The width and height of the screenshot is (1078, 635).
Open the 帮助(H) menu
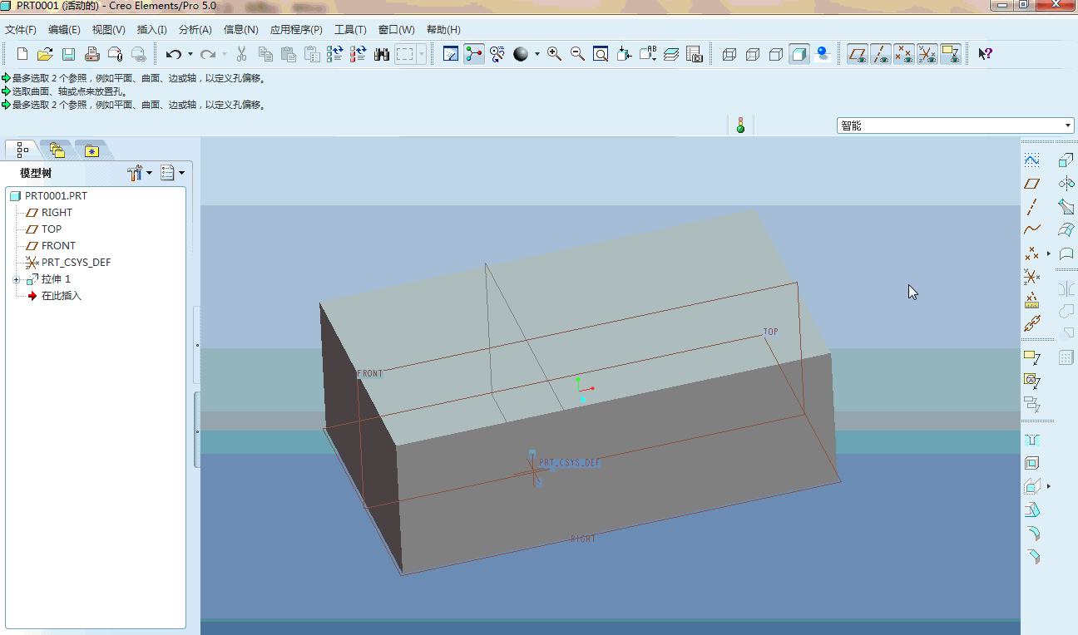coord(443,30)
